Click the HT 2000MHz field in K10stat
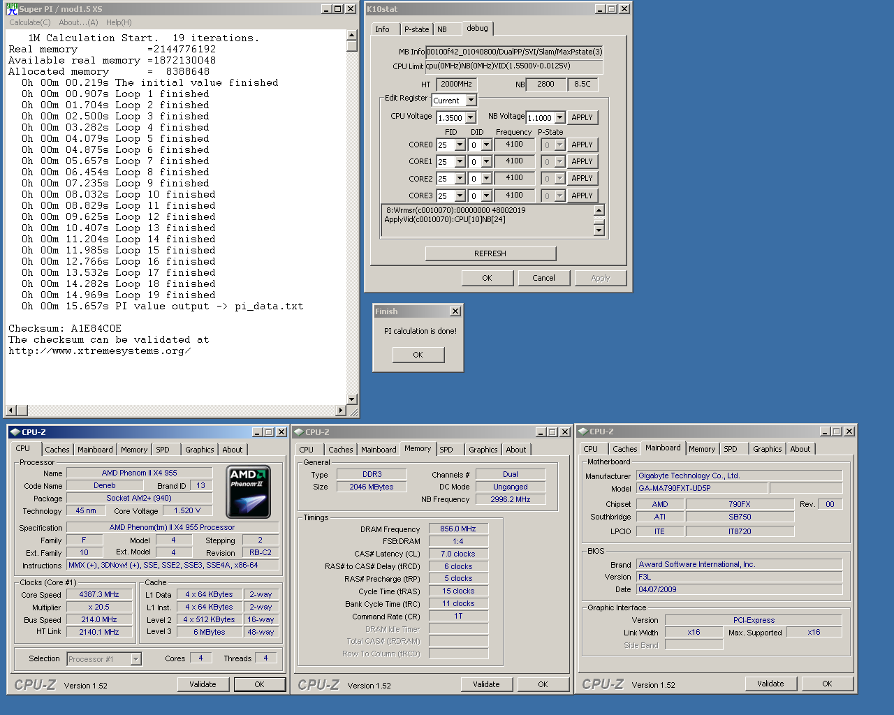894x715 pixels. (457, 84)
